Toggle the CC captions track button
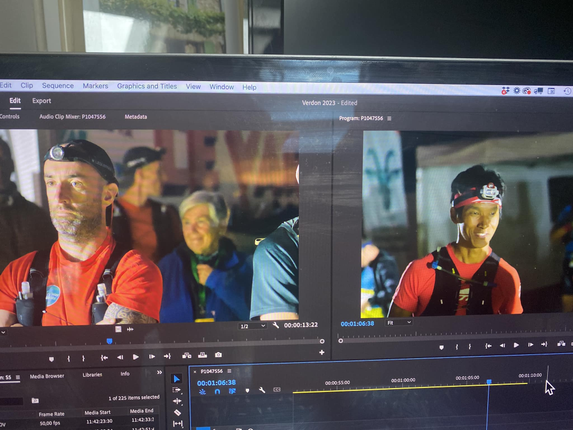 point(277,390)
